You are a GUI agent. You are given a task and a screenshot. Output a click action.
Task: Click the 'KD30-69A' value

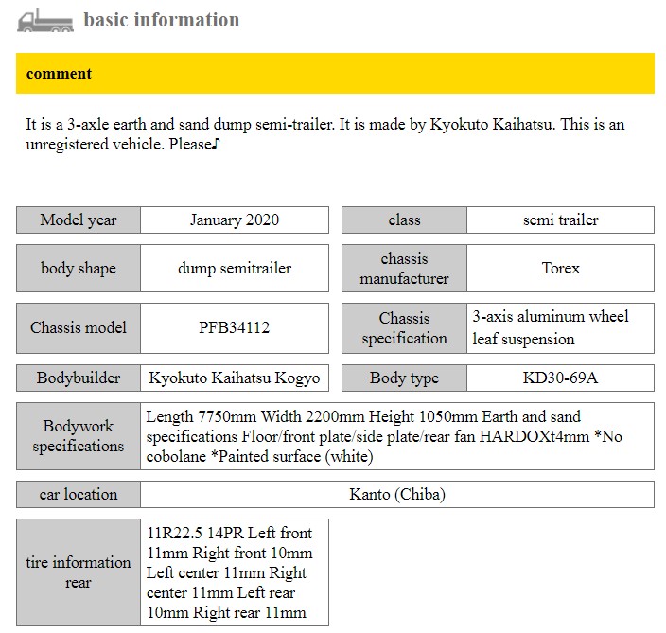[x=560, y=378]
